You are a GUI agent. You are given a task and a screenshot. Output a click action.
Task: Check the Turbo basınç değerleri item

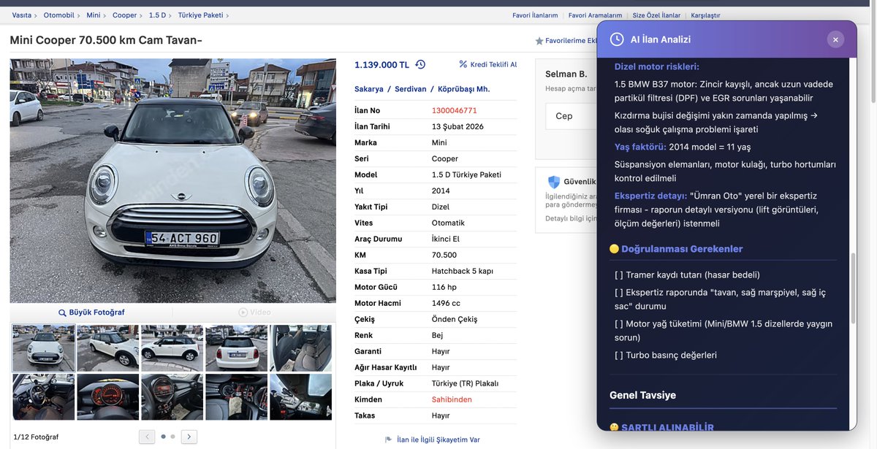(x=666, y=355)
